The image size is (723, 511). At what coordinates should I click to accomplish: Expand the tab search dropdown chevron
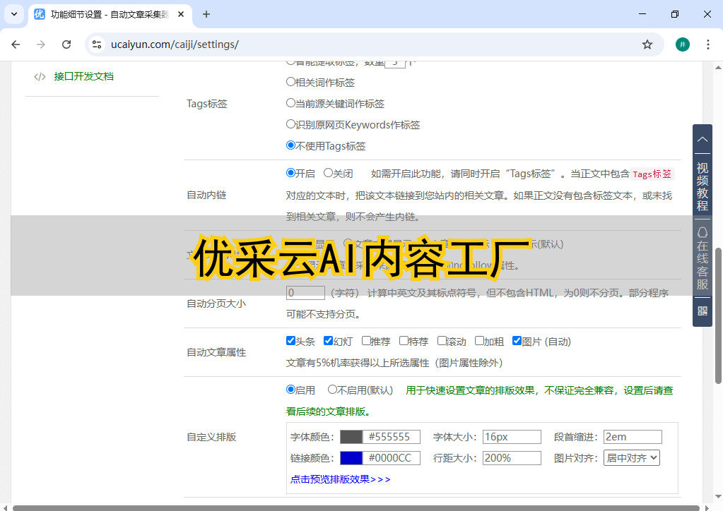[x=14, y=14]
